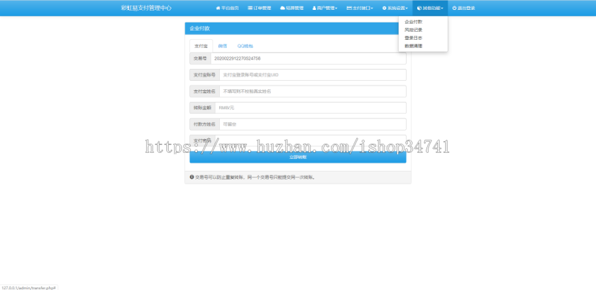Viewport: 596px width, 290px height.
Task: Focus the 转账金额 RMB input field
Action: [x=311, y=108]
